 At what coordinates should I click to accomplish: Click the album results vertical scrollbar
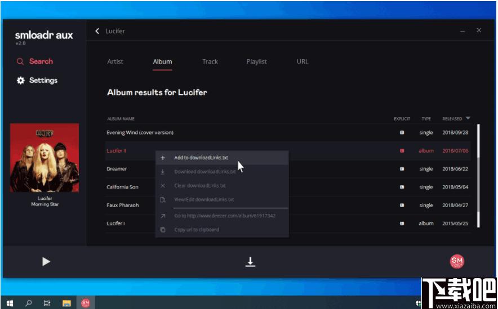[478, 175]
